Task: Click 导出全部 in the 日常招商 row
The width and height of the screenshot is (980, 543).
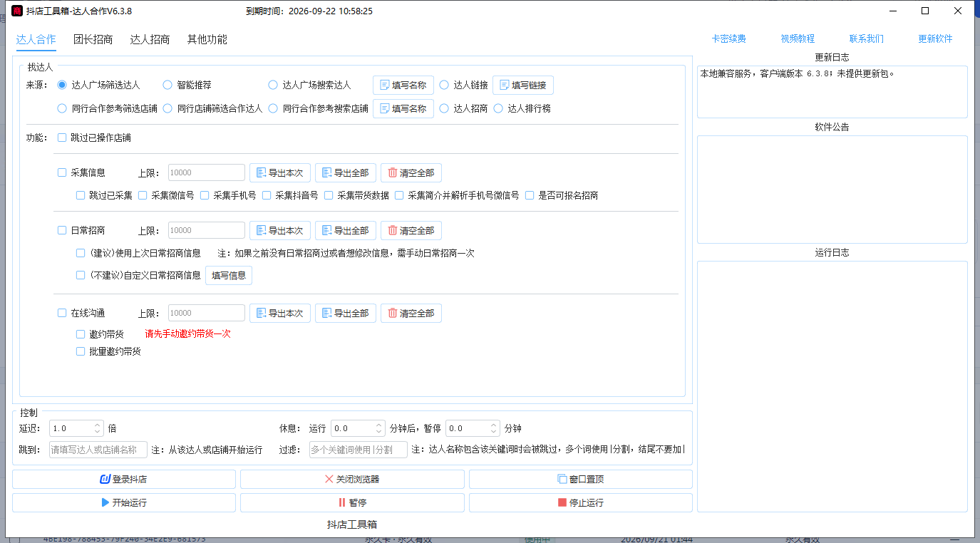Action: 345,230
